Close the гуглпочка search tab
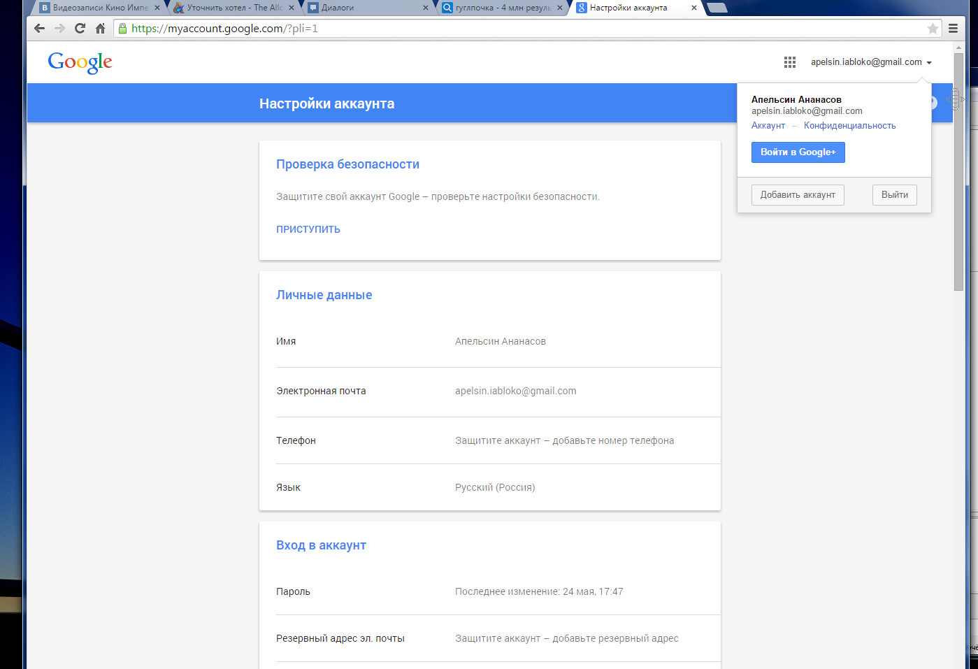The image size is (978, 669). [x=560, y=8]
